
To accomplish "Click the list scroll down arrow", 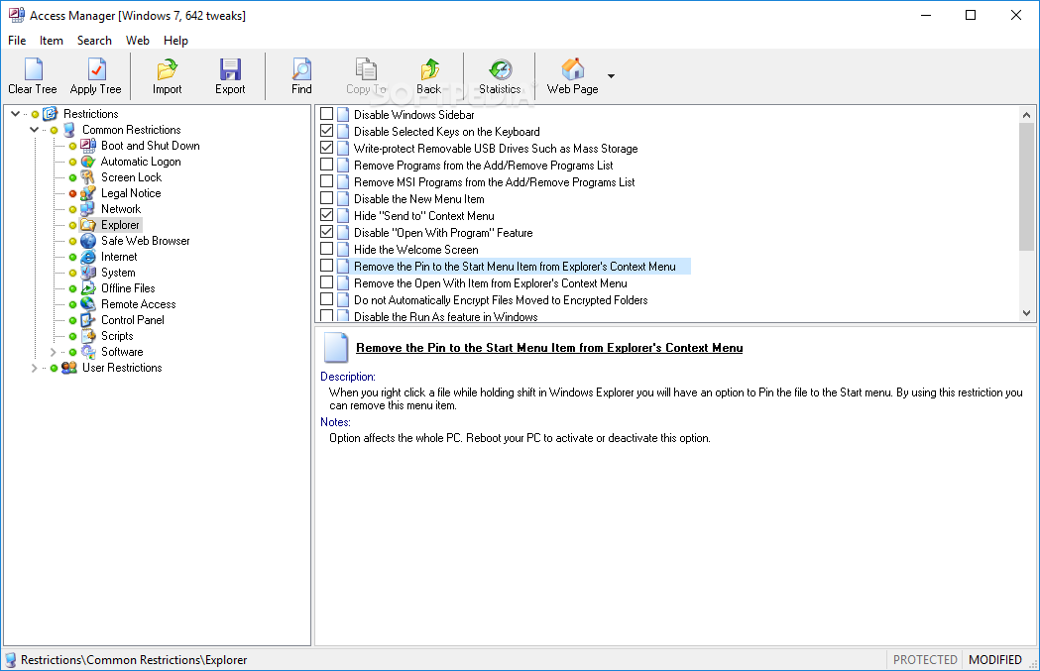I will coord(1027,313).
